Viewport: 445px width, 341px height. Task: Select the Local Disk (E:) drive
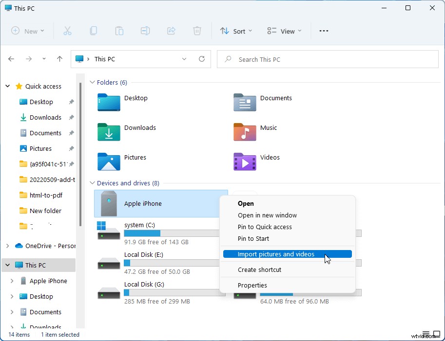coord(160,263)
